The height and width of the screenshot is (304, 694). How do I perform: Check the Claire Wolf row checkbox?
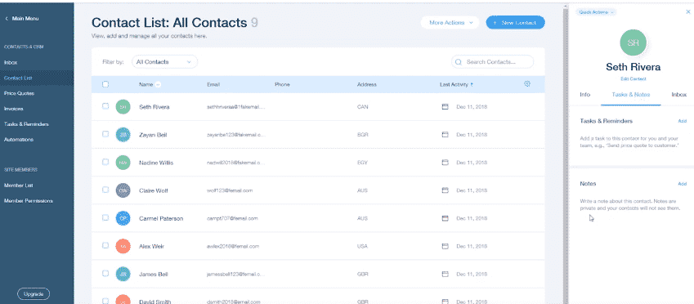tap(105, 190)
